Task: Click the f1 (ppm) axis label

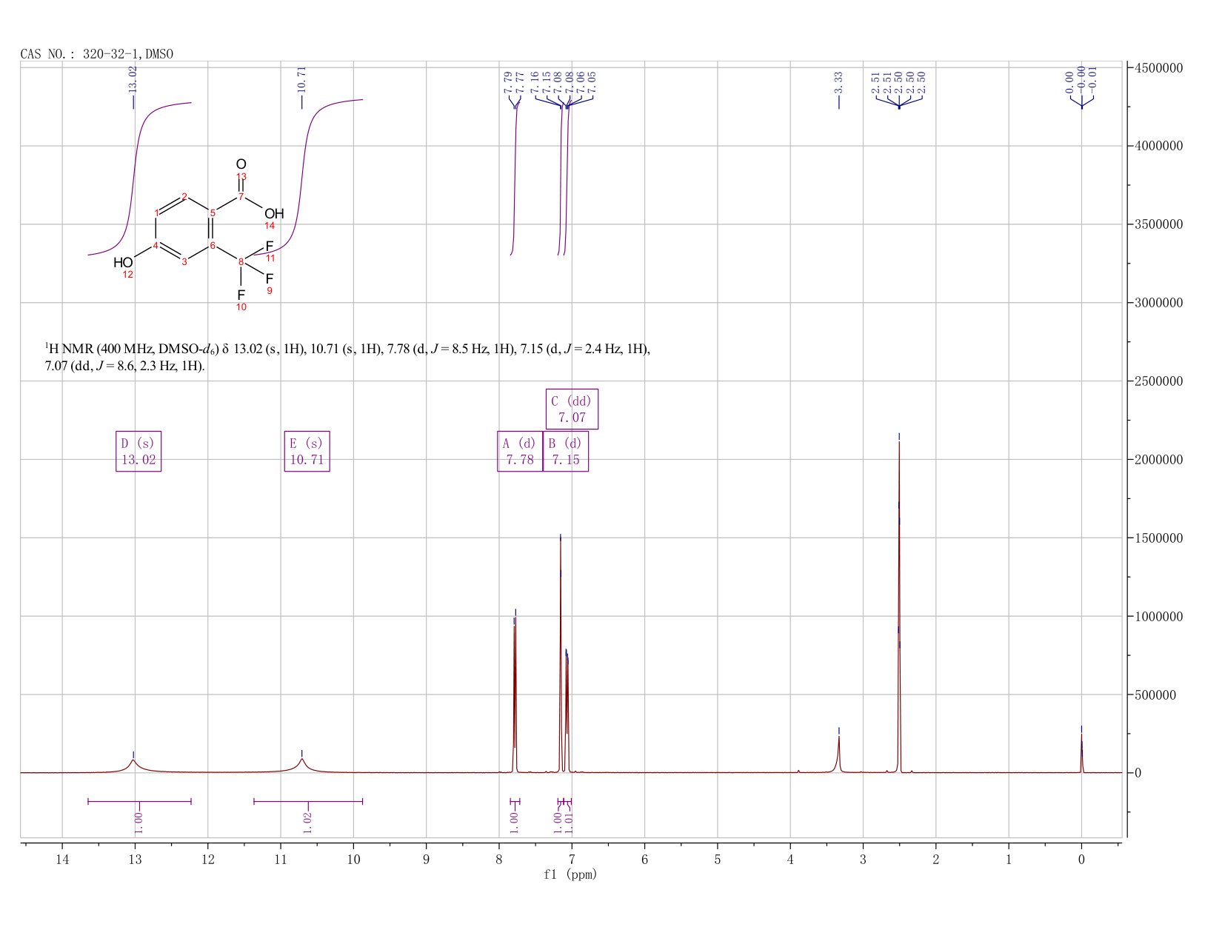Action: coord(570,874)
